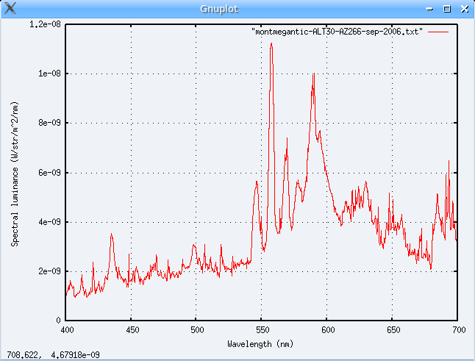Close the Gnuplot window

pyautogui.click(x=463, y=10)
